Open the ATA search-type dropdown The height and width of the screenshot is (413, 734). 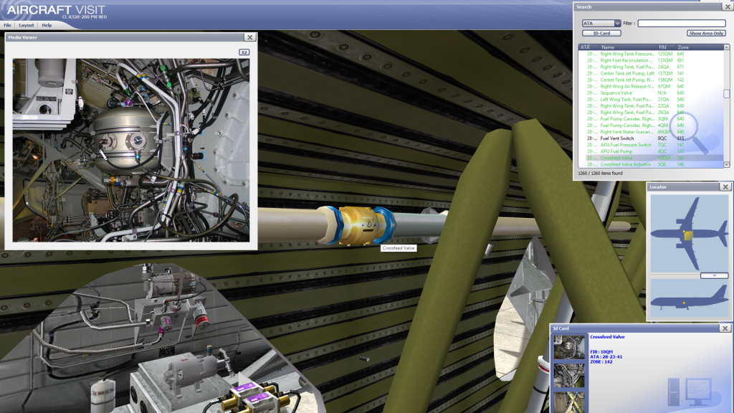(x=601, y=23)
